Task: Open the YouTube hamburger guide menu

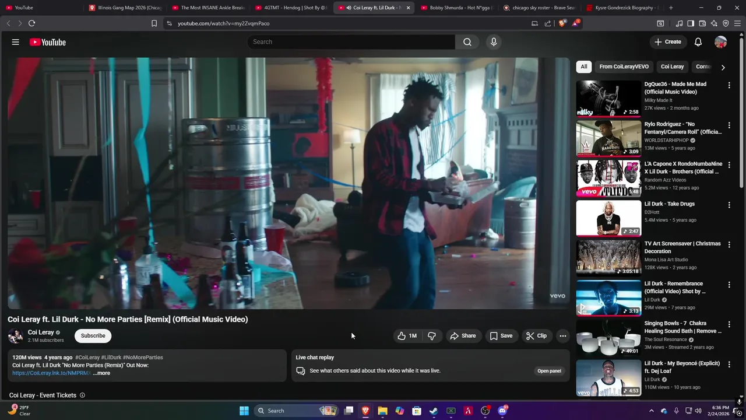Action: pos(16,42)
